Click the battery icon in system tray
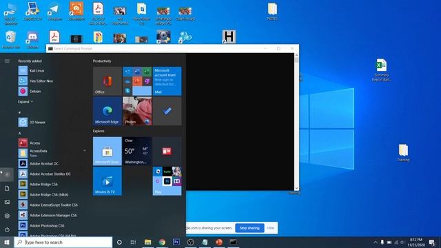The width and height of the screenshot is (441, 248). tap(389, 242)
